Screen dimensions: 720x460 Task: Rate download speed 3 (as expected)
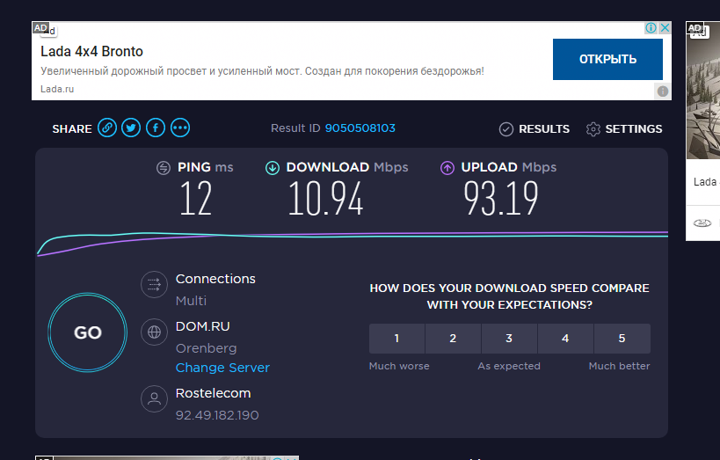pos(509,339)
